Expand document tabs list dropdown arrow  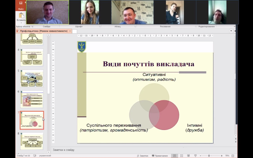(231, 31)
